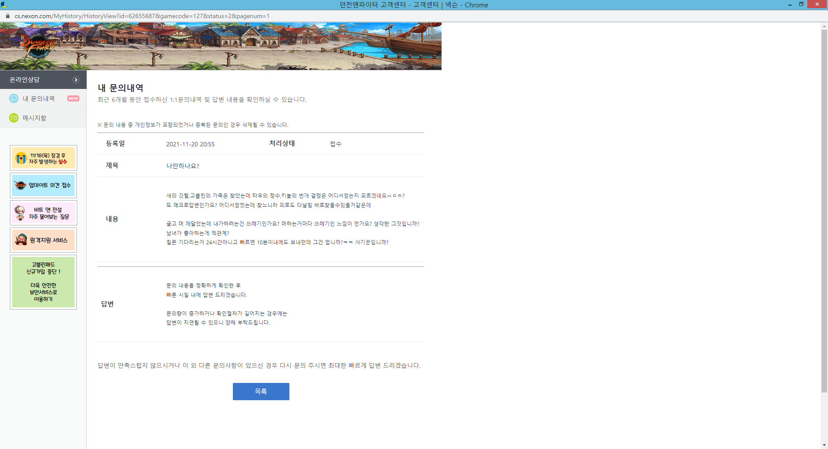Viewport: 828px width, 449px height.
Task: Open the 비트 앤 전설 FAQ banner
Action: pyautogui.click(x=43, y=213)
